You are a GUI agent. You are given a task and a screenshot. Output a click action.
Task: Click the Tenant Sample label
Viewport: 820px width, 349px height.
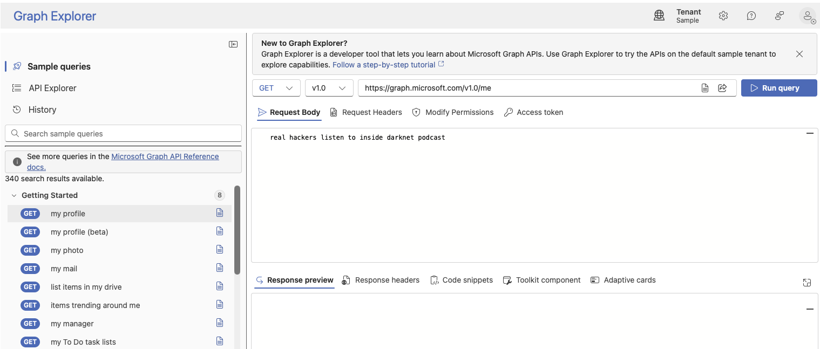pyautogui.click(x=688, y=16)
